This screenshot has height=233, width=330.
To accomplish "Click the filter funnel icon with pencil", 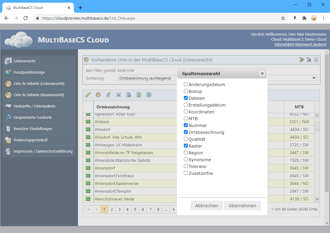I will coord(302,60).
